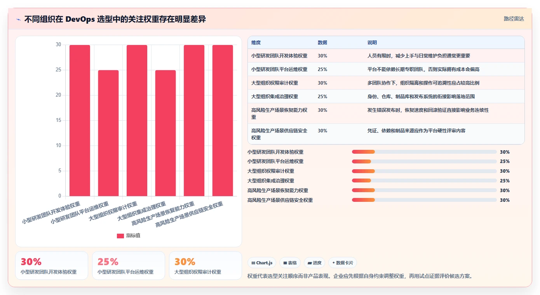Viewport: 540px width, 295px height.
Task: Click the description starting 凭证、依赖和制品来源
Action: [x=416, y=131]
